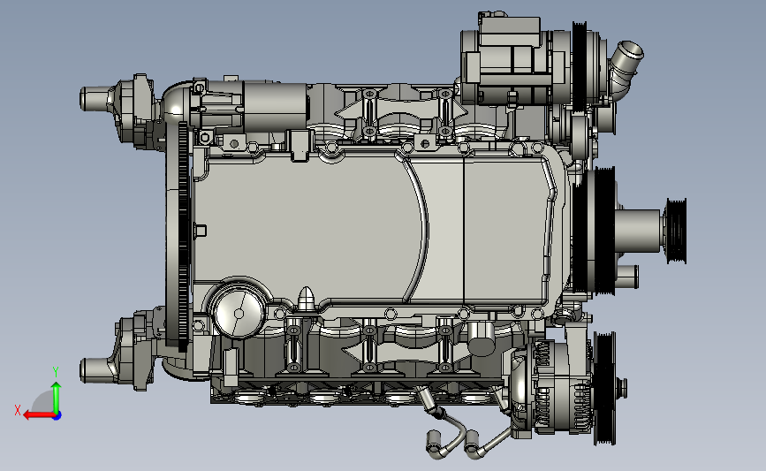Select the round oil filter cap on the pan
This screenshot has width=766, height=471.
pyautogui.click(x=238, y=312)
